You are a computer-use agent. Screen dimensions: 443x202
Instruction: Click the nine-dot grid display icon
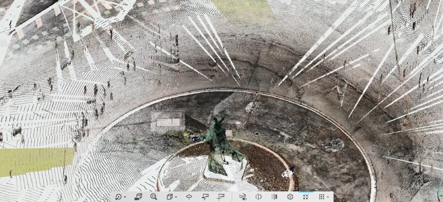click(321, 197)
